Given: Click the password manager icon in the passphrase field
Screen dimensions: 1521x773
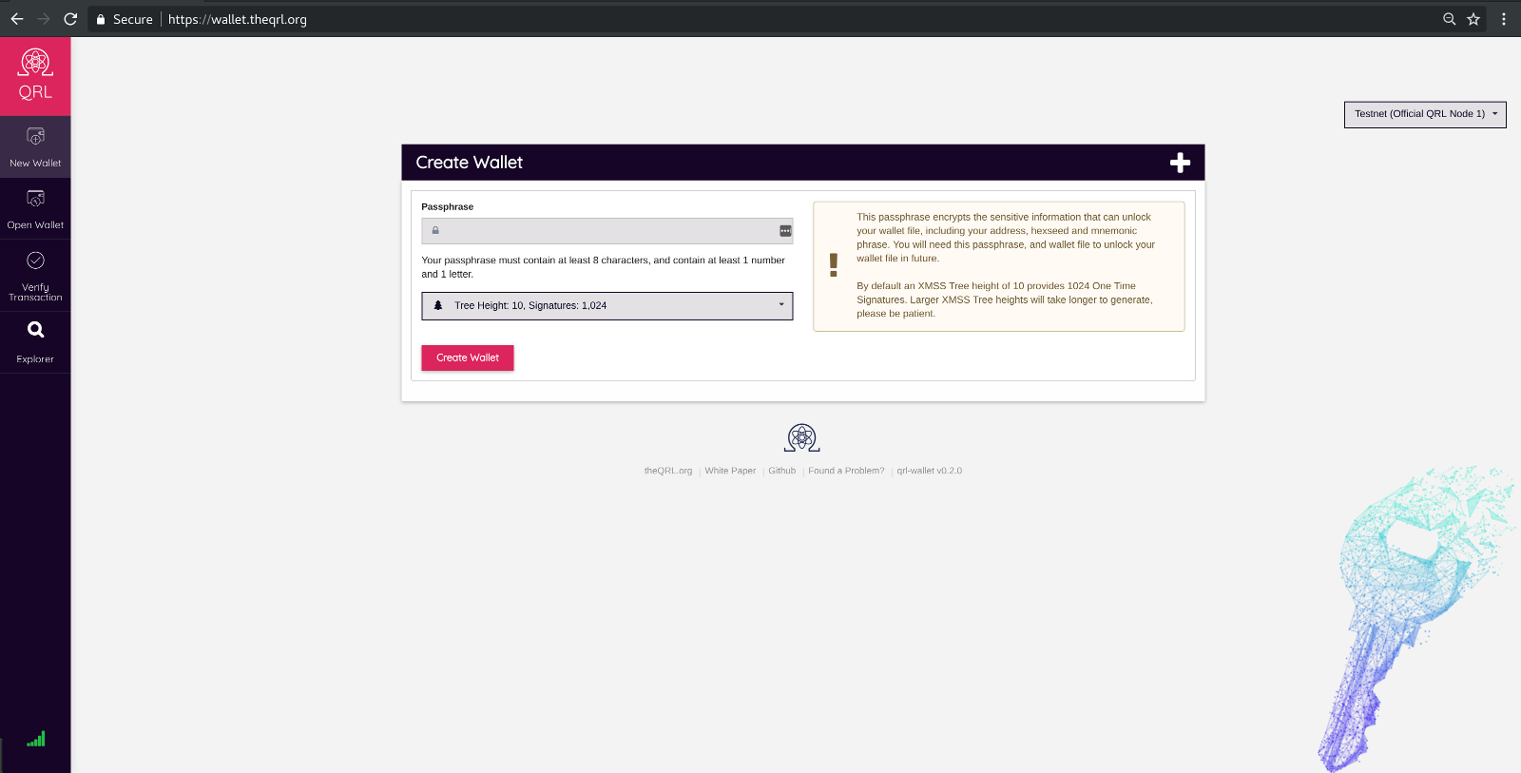Looking at the screenshot, I should tap(785, 231).
